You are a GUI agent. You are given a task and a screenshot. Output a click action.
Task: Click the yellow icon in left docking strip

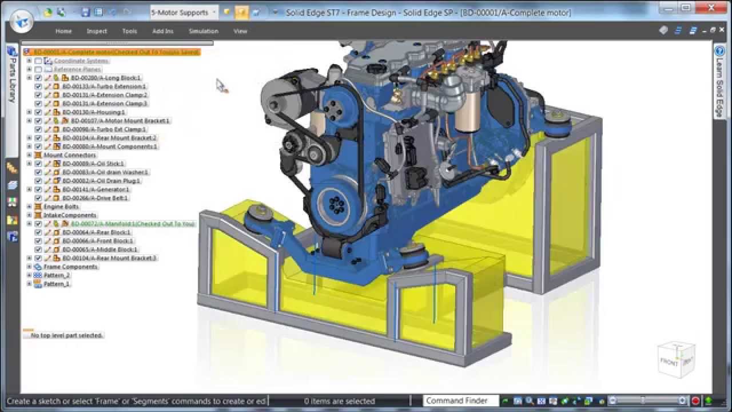coord(12,219)
